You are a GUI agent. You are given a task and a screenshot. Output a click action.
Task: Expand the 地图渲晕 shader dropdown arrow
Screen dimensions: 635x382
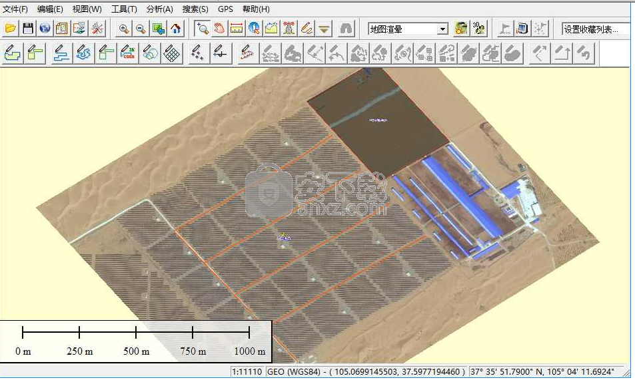(442, 29)
